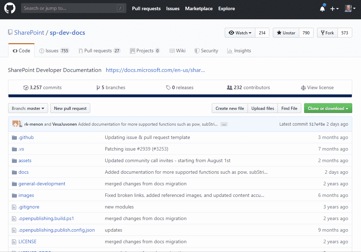Open the general-development folder

coord(42,184)
